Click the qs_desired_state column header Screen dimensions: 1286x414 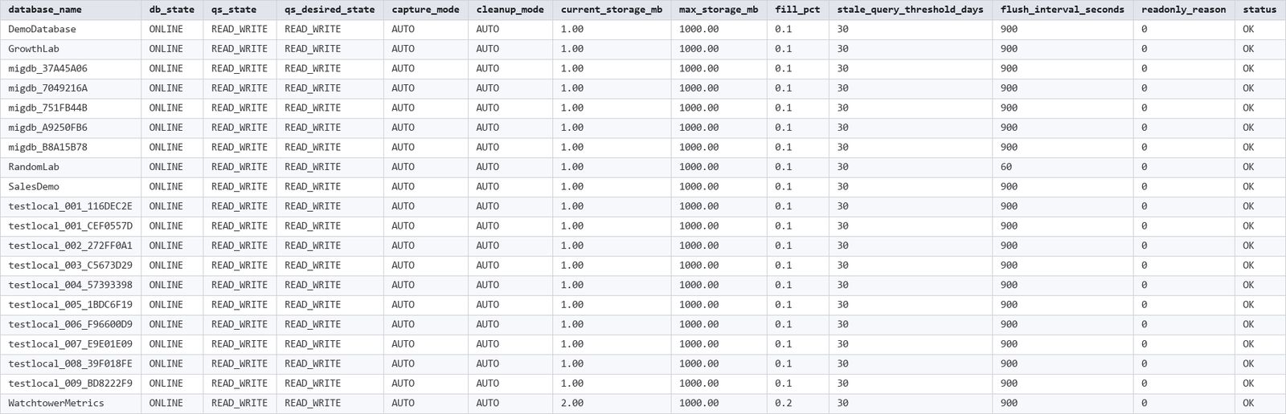point(330,10)
